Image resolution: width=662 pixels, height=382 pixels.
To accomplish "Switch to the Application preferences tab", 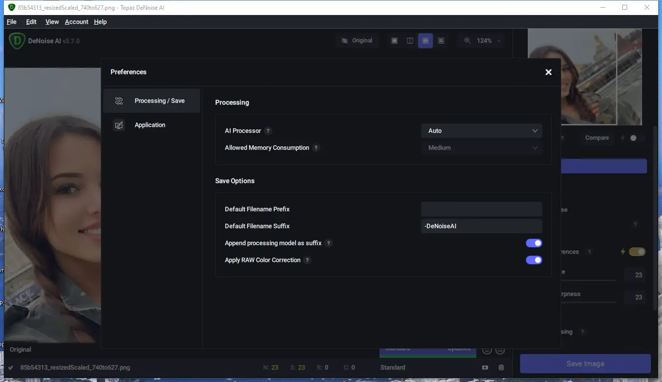I will pyautogui.click(x=152, y=125).
